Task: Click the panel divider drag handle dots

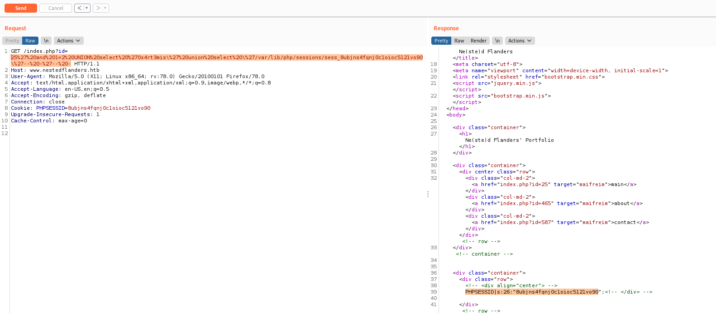Action: [x=428, y=194]
